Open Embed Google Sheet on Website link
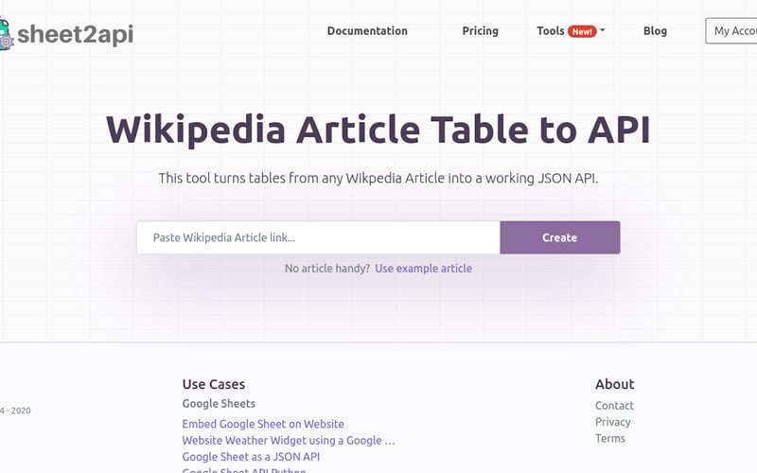 click(x=263, y=424)
